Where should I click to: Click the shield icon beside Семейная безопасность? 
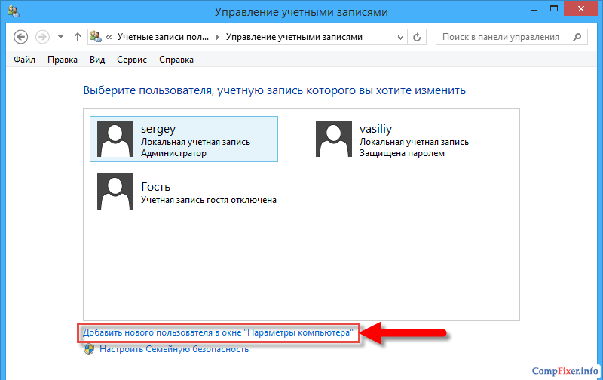click(89, 349)
